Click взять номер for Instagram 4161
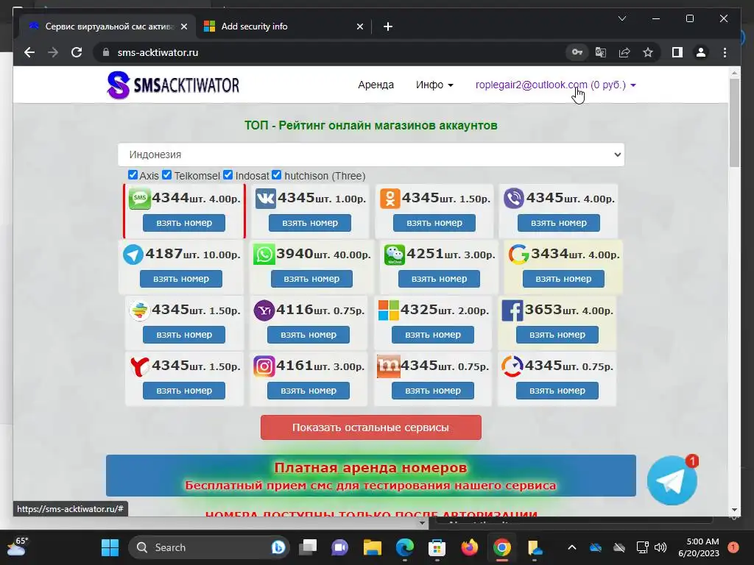754x565 pixels. (309, 391)
